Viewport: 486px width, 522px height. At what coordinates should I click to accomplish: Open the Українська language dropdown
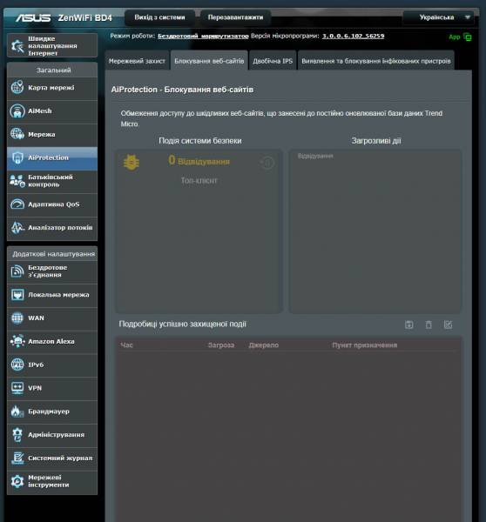tap(438, 17)
